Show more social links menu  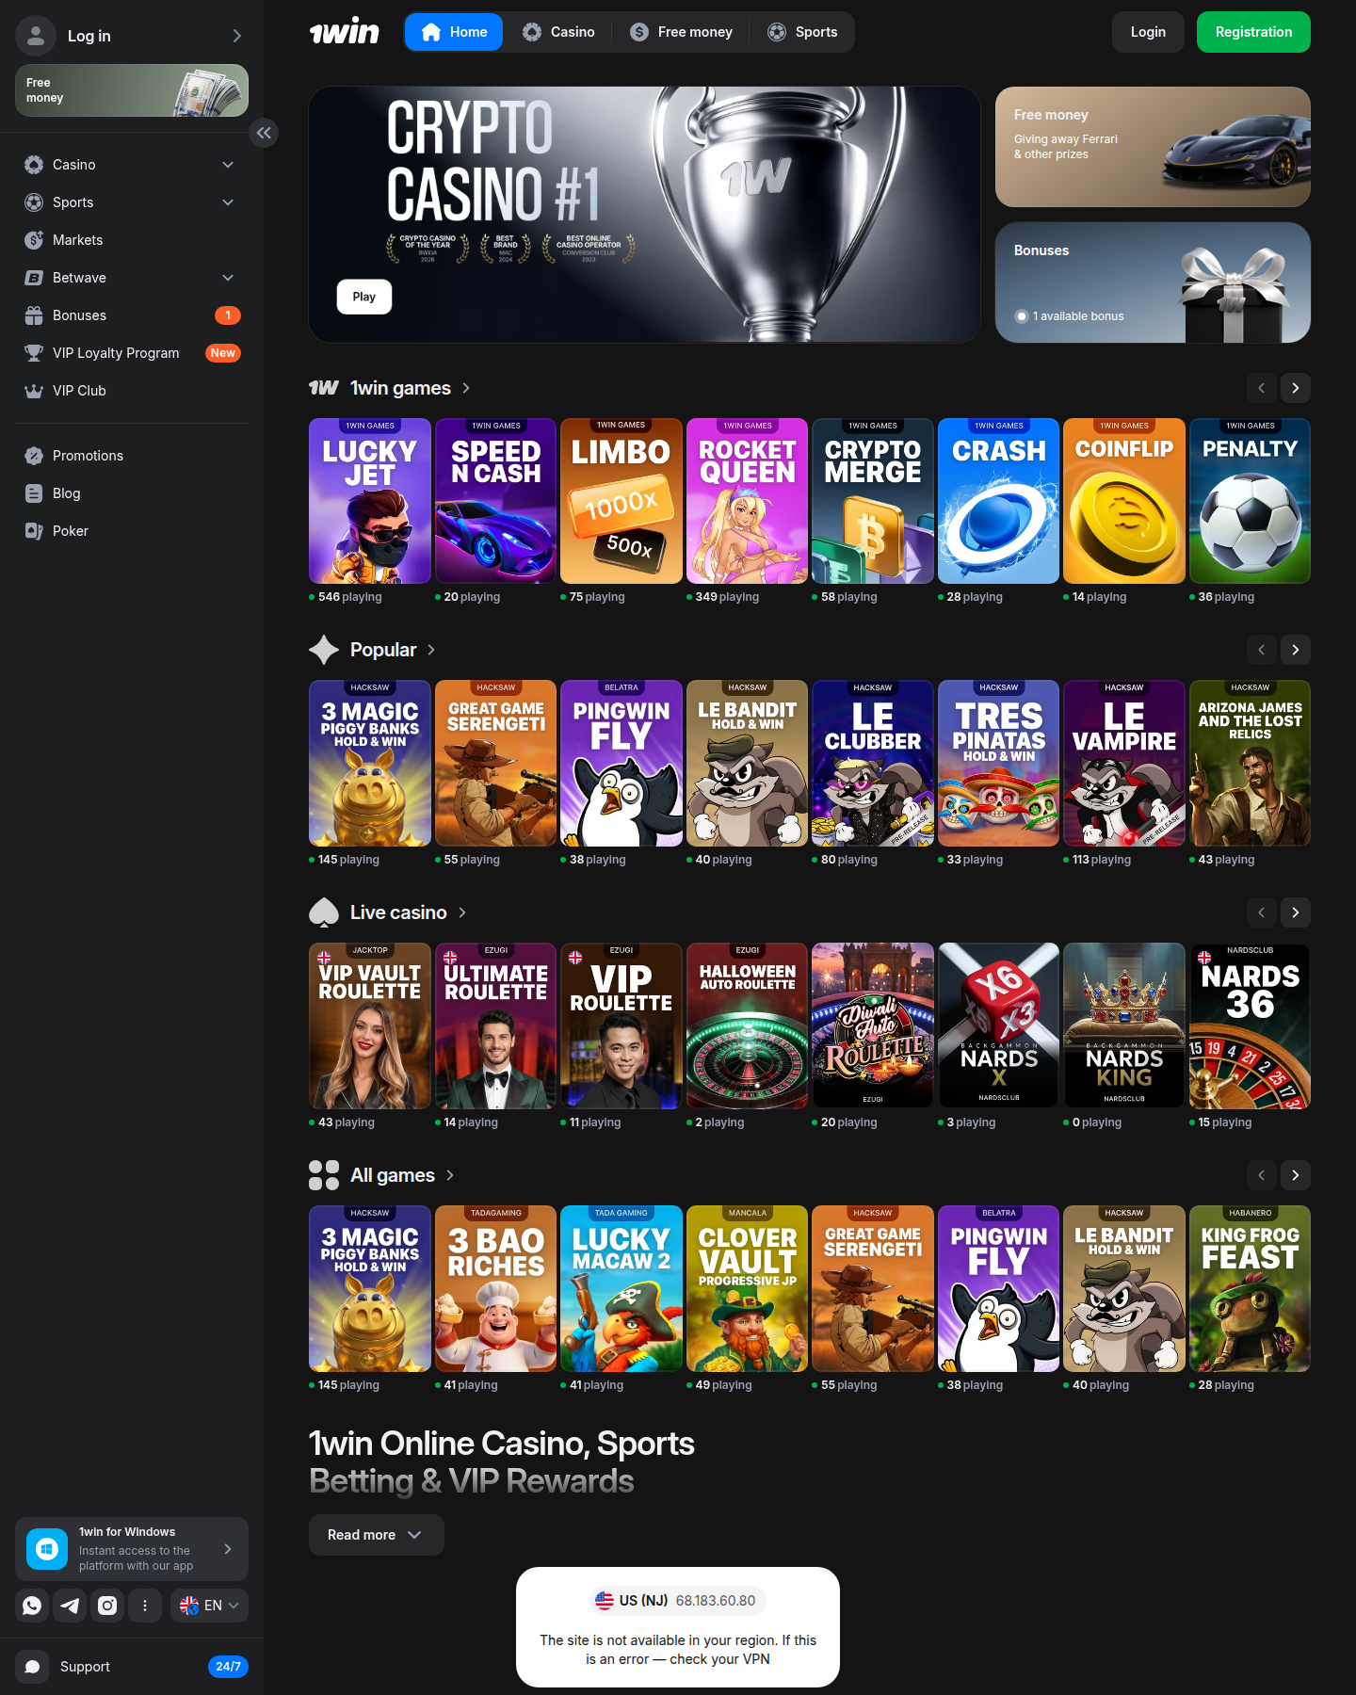tap(145, 1606)
